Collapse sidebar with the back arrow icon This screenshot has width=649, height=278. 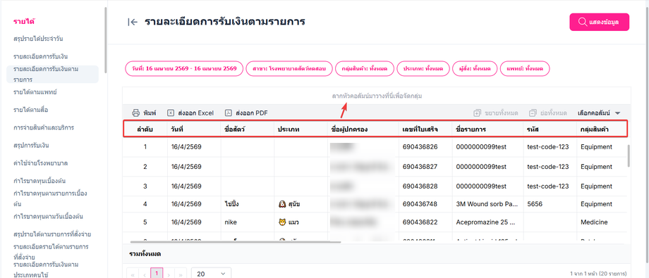pyautogui.click(x=133, y=23)
